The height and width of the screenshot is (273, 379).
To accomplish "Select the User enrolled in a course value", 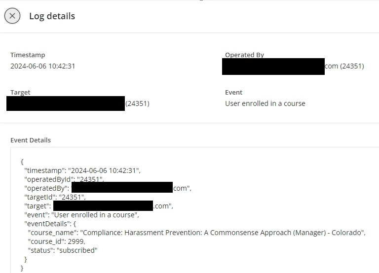I will tap(265, 103).
